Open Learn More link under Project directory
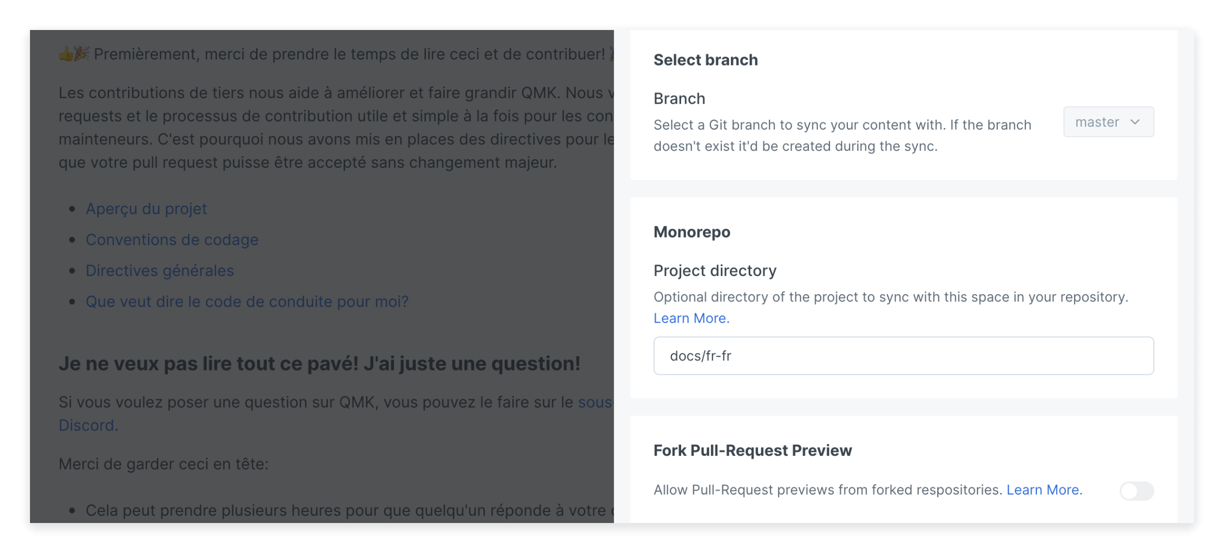Screen dimensions: 1224x553 click(x=691, y=318)
